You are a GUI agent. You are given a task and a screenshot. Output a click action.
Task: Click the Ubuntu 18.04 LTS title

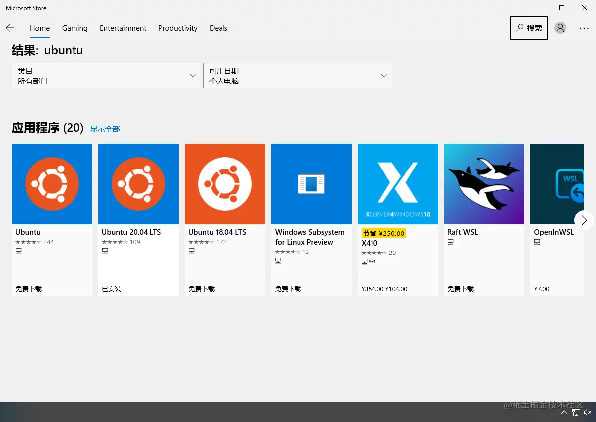[x=217, y=232]
